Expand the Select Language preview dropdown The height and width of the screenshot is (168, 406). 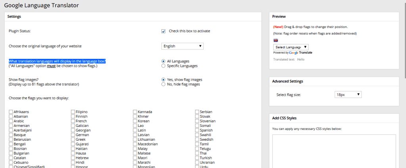click(x=291, y=47)
